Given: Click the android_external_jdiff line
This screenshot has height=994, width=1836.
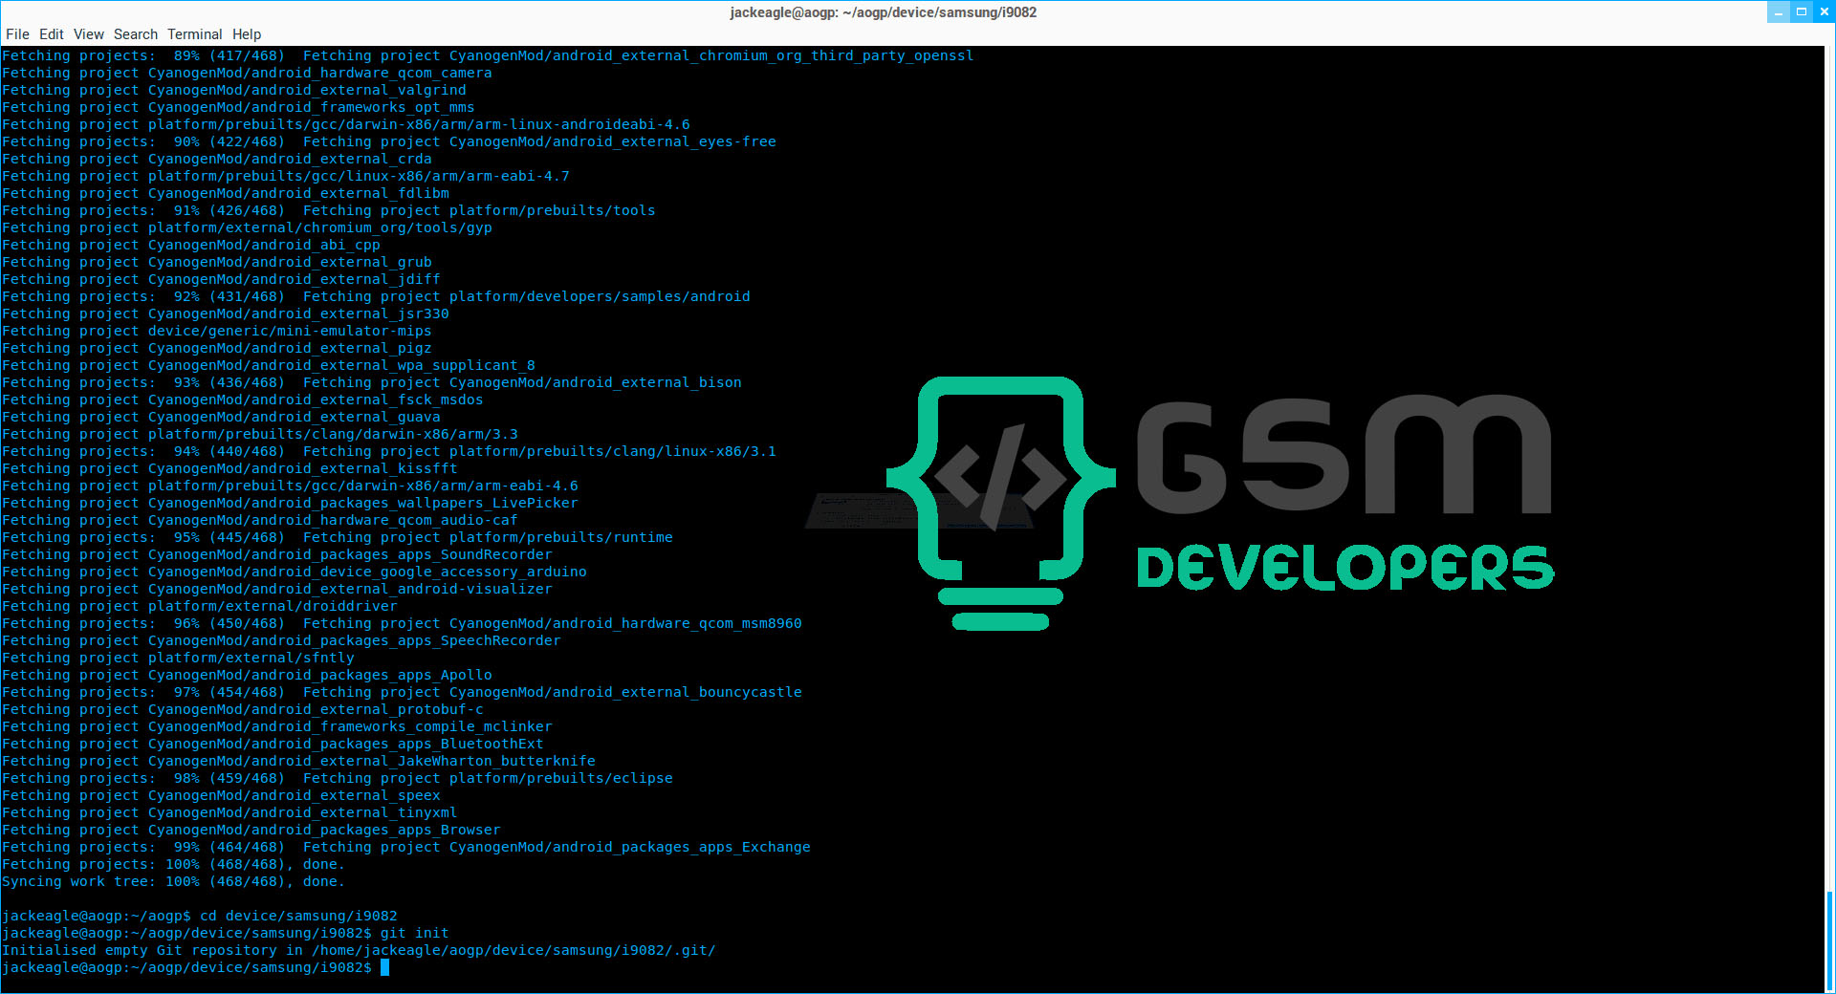Looking at the screenshot, I should tap(221, 279).
